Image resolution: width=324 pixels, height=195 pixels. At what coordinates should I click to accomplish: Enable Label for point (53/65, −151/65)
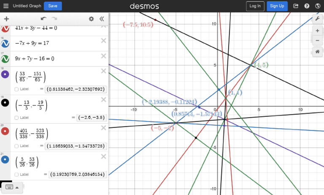tap(16, 89)
